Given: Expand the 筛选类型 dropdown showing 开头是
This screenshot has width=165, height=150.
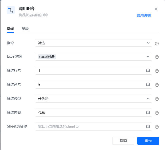Looking at the screenshot, I should [x=93, y=99].
